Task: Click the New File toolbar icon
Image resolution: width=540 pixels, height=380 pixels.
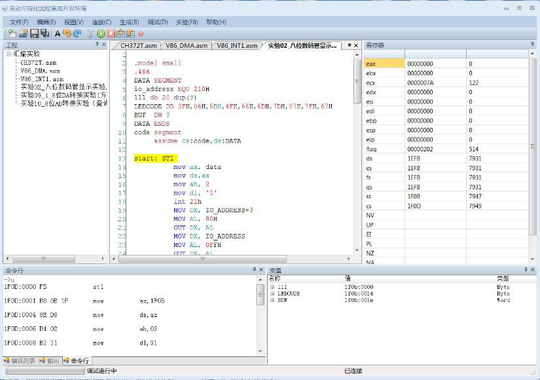Action: tap(12, 33)
